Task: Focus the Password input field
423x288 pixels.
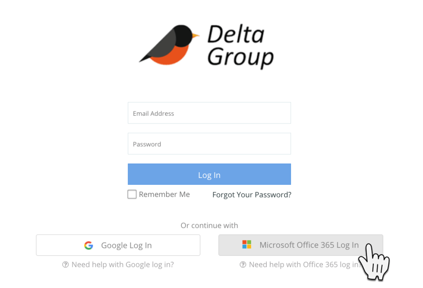Action: [209, 144]
